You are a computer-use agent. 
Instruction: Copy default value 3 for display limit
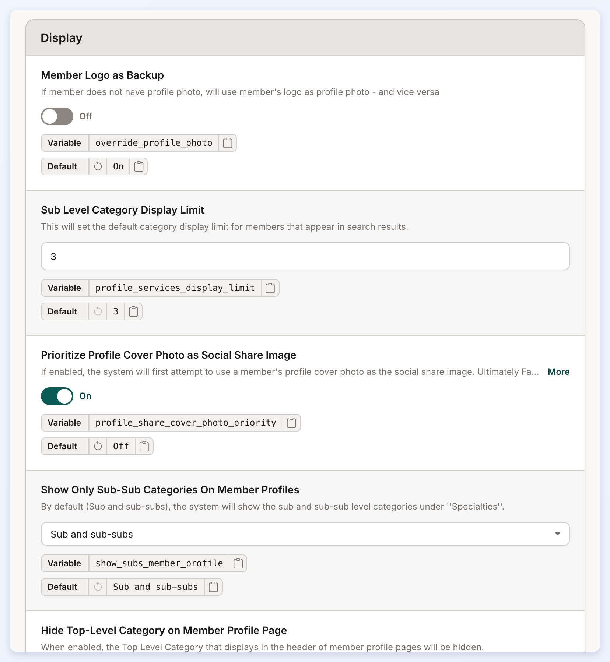click(x=134, y=311)
